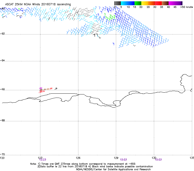Click the '120' longitude axis label
The height and width of the screenshot is (171, 194).
(2, 158)
